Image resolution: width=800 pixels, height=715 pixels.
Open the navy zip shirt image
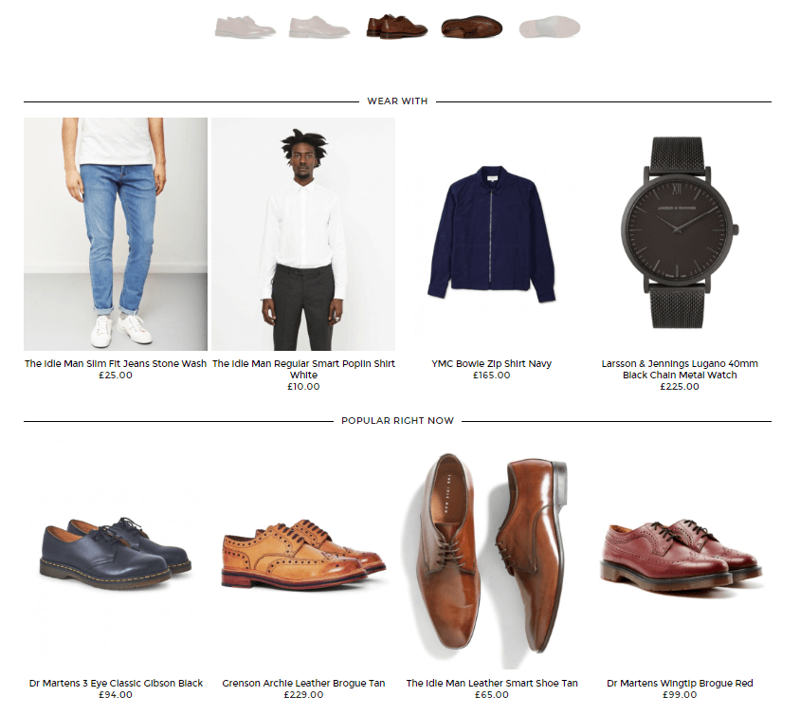(491, 233)
